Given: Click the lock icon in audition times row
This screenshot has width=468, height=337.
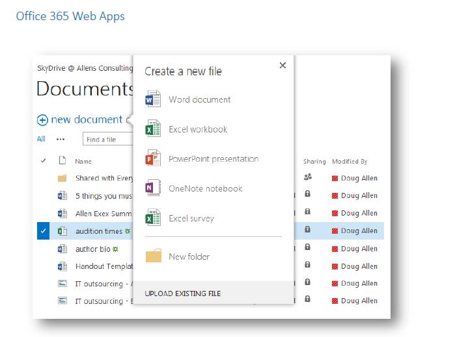Looking at the screenshot, I should (307, 229).
